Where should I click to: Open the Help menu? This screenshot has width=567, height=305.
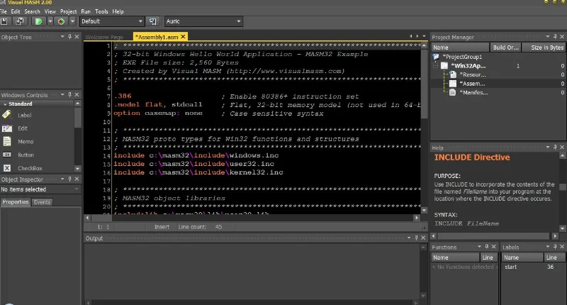pyautogui.click(x=118, y=11)
